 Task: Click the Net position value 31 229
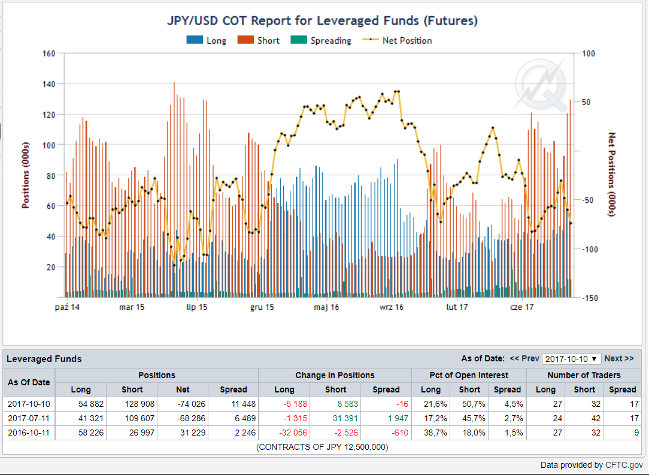pyautogui.click(x=192, y=433)
